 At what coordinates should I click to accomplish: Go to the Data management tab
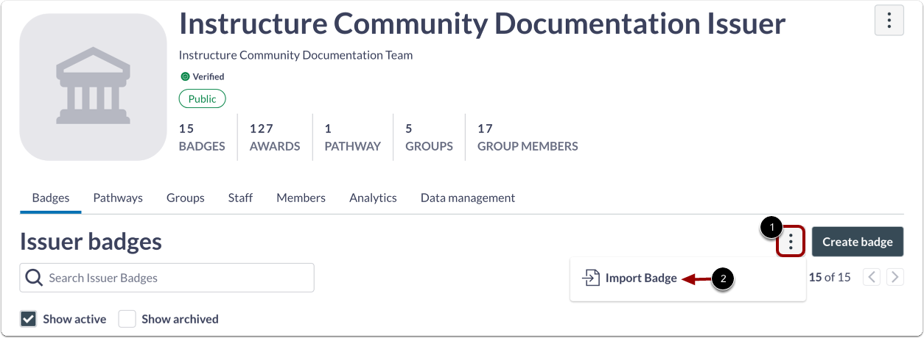coord(468,198)
